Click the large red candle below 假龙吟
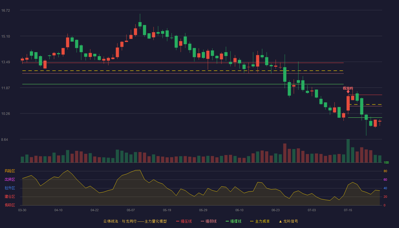This screenshot has width=399, height=228. (348, 103)
